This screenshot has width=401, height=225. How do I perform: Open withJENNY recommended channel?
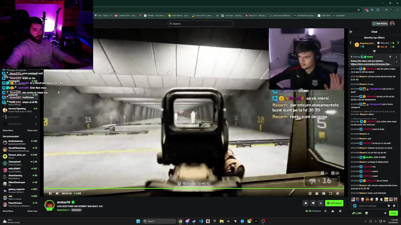coord(20,170)
